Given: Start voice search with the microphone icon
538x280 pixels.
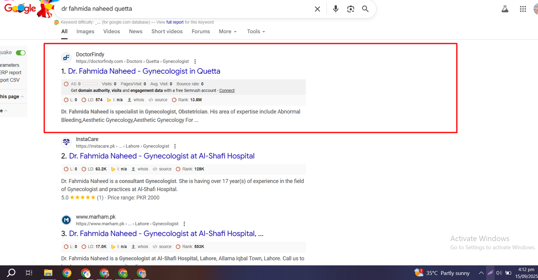Looking at the screenshot, I should [x=335, y=9].
